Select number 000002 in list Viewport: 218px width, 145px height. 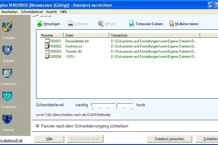(x=56, y=46)
